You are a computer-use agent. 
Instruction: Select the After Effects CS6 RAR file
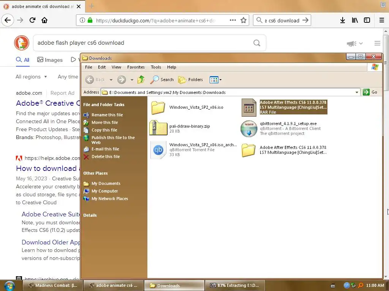[284, 107]
